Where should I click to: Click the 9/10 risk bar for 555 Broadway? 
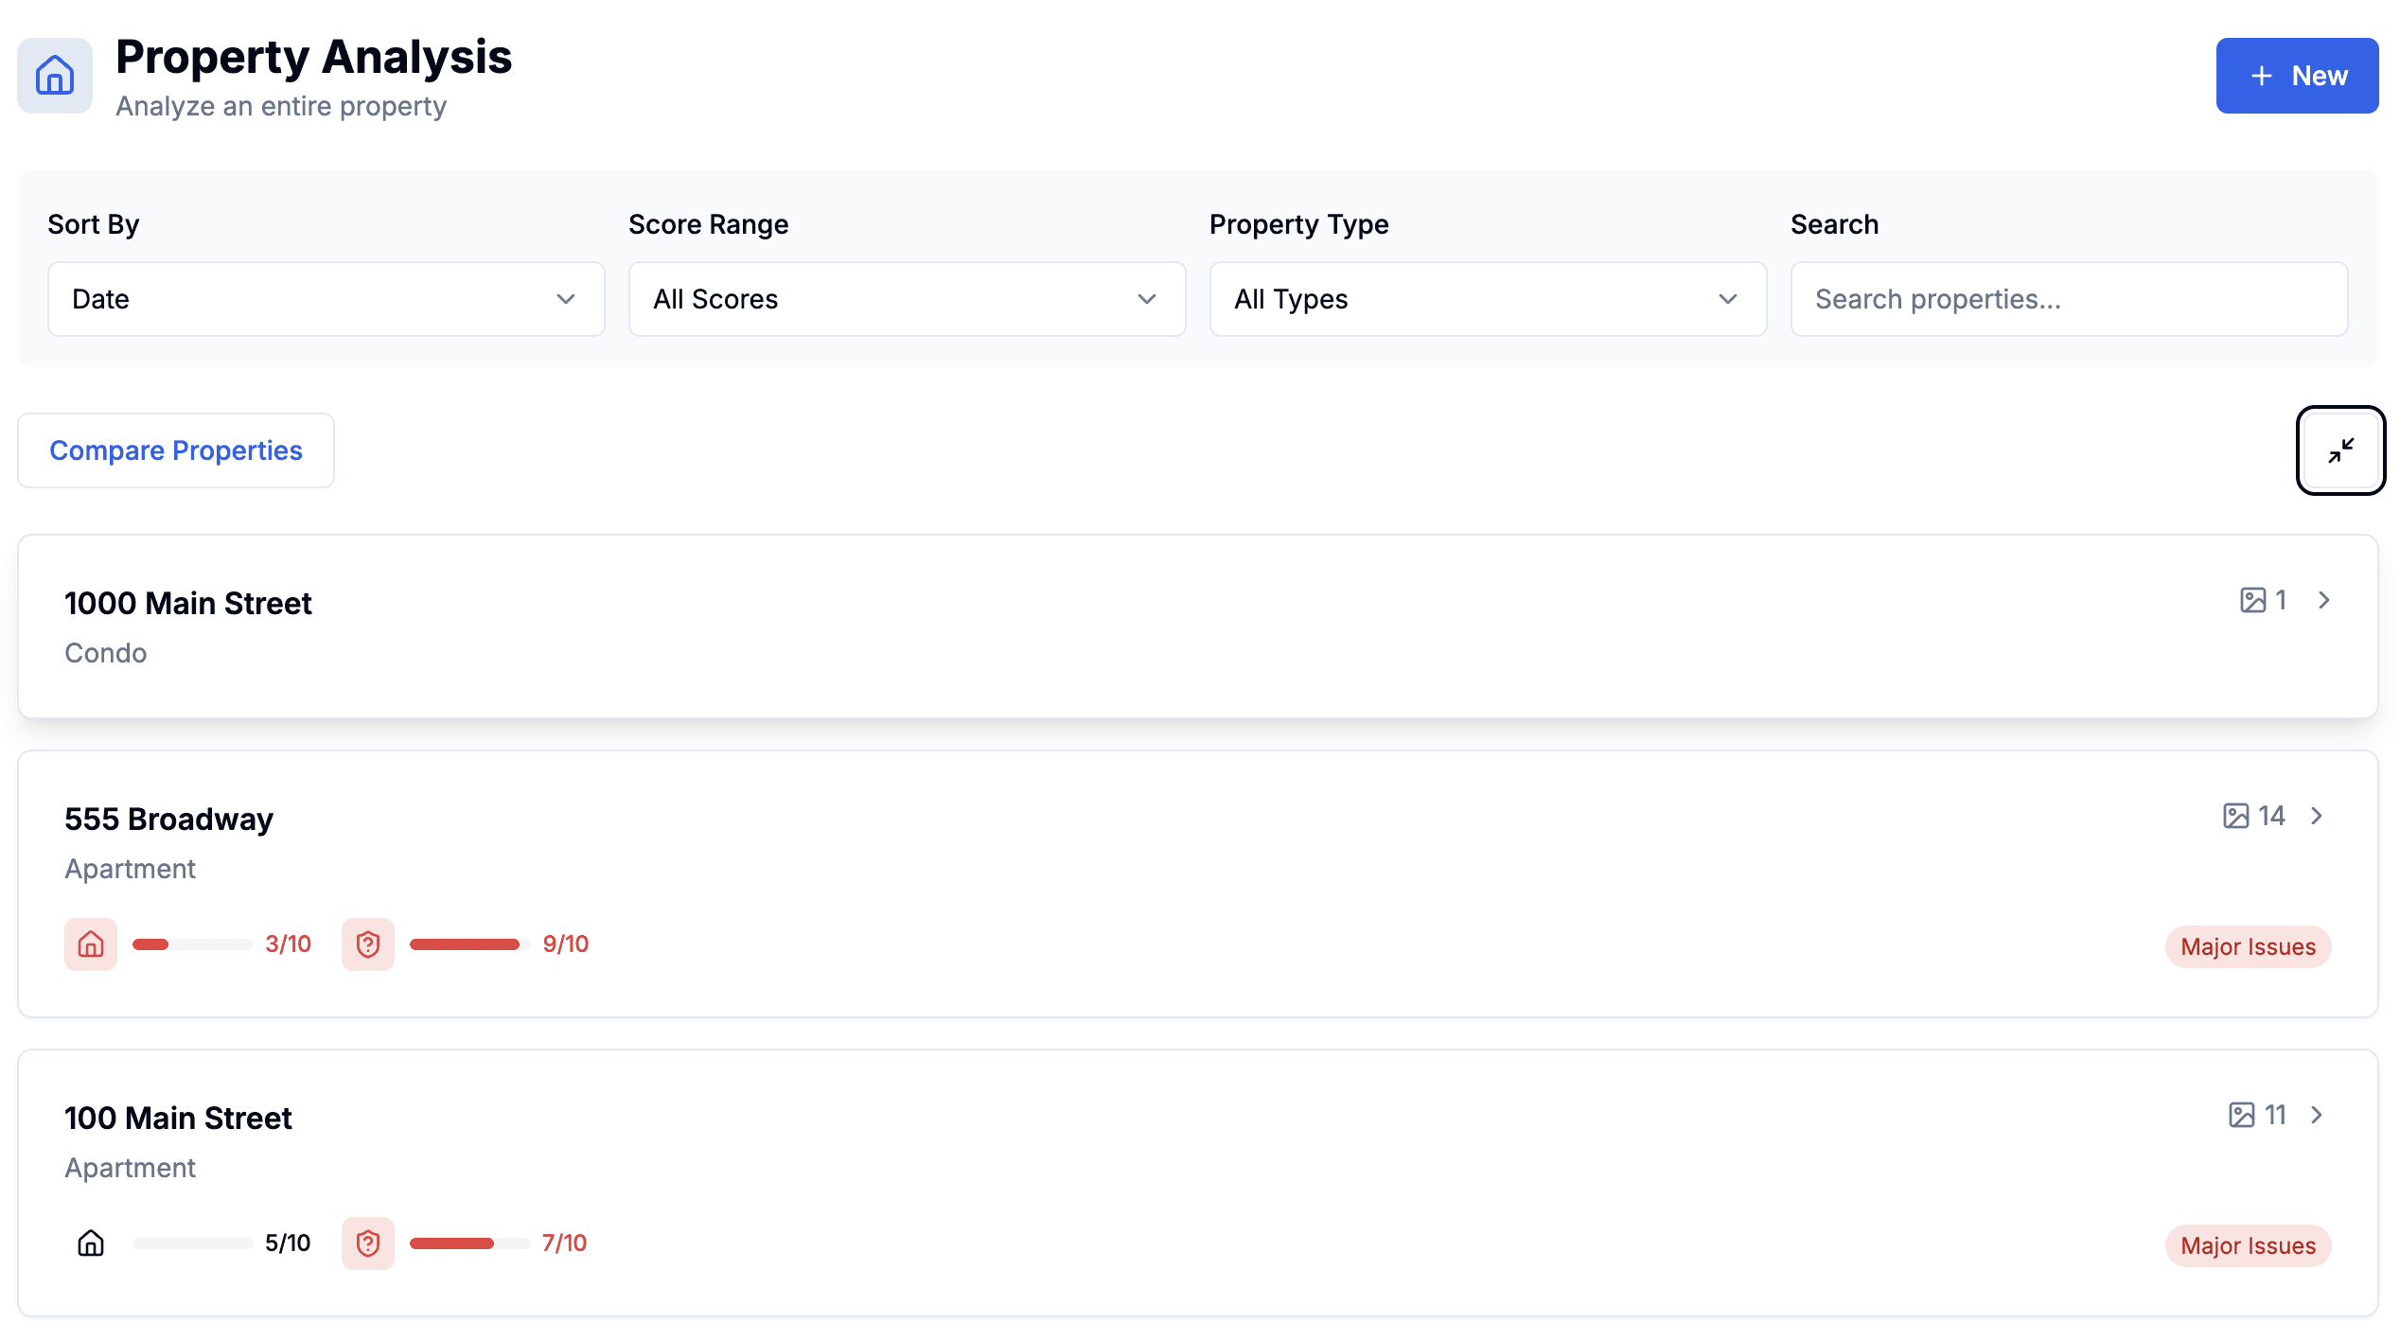(469, 944)
